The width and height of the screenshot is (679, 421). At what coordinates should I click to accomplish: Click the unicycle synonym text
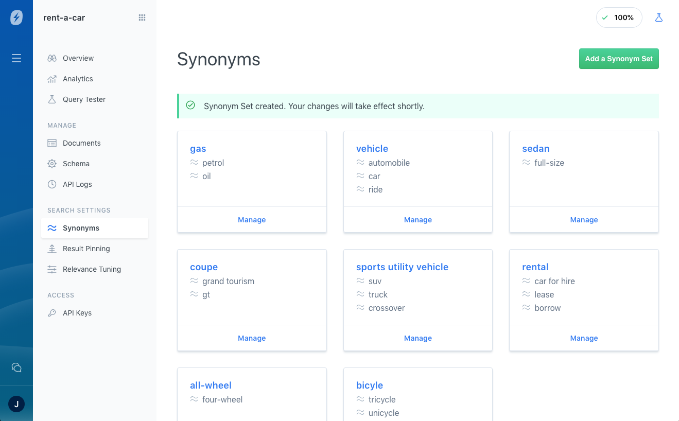[x=384, y=413]
